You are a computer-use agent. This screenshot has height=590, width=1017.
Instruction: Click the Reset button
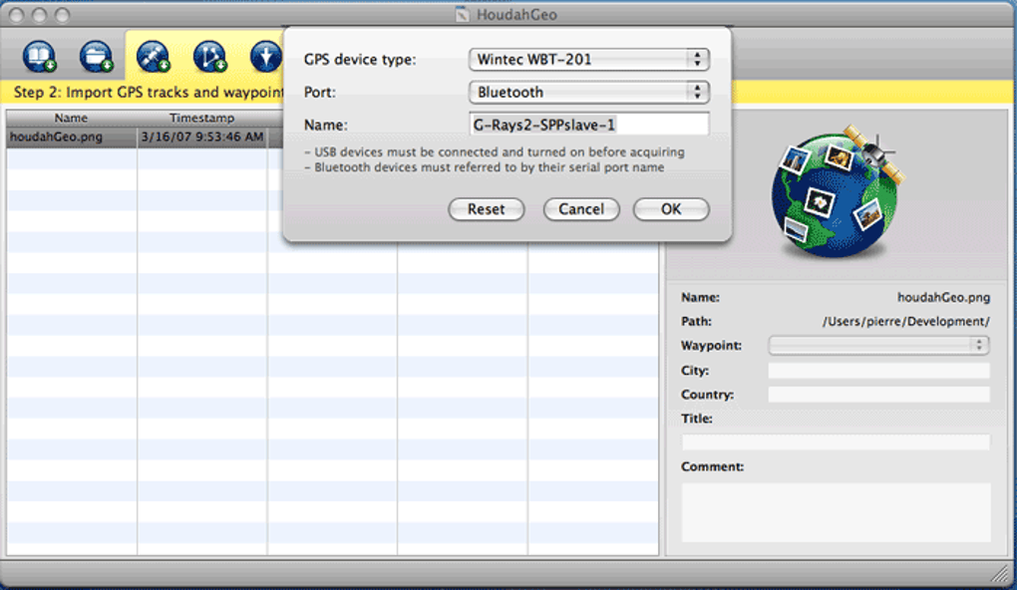(x=487, y=209)
